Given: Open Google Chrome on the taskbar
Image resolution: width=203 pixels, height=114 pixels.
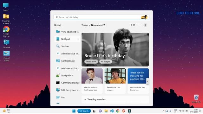Looking at the screenshot, I should tap(118, 111).
